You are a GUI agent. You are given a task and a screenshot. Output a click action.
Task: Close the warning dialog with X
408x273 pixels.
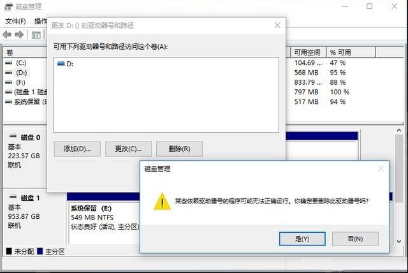tap(381, 168)
